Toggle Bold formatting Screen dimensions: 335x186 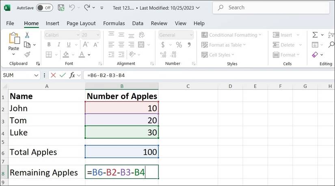coord(48,45)
